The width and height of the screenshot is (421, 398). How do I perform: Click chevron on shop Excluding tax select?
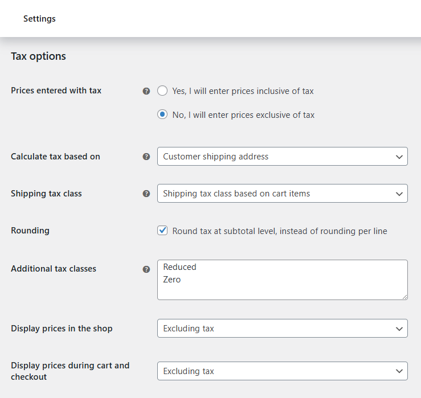pyautogui.click(x=399, y=329)
